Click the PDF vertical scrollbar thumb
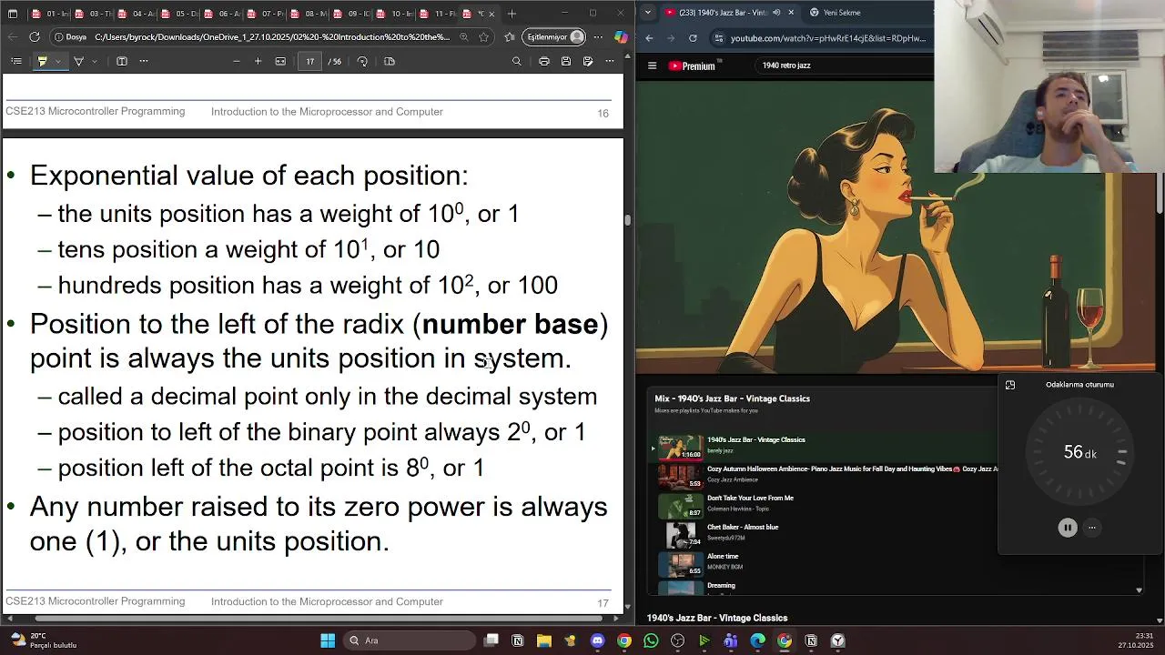1165x655 pixels. [x=627, y=219]
